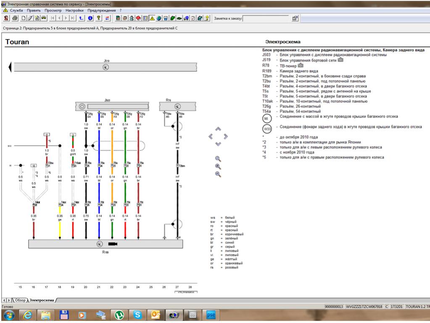Pan the diagram up with arrow
Image resolution: width=430 pixels, height=323 pixels.
point(218,129)
